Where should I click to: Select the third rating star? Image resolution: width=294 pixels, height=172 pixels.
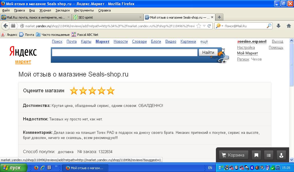92,91
